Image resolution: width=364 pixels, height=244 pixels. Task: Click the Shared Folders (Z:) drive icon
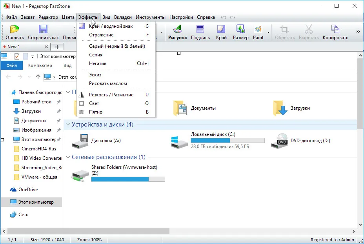[x=80, y=176]
